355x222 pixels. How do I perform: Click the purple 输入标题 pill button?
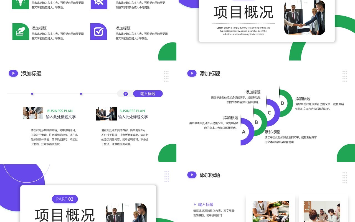[x=148, y=94]
